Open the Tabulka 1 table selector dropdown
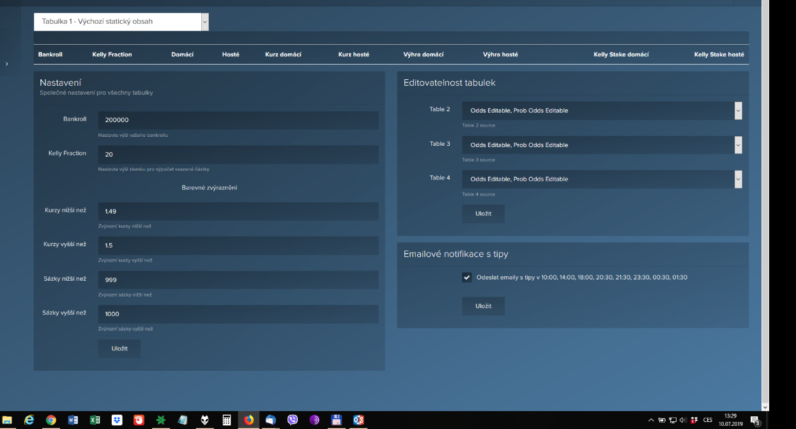 [x=121, y=22]
